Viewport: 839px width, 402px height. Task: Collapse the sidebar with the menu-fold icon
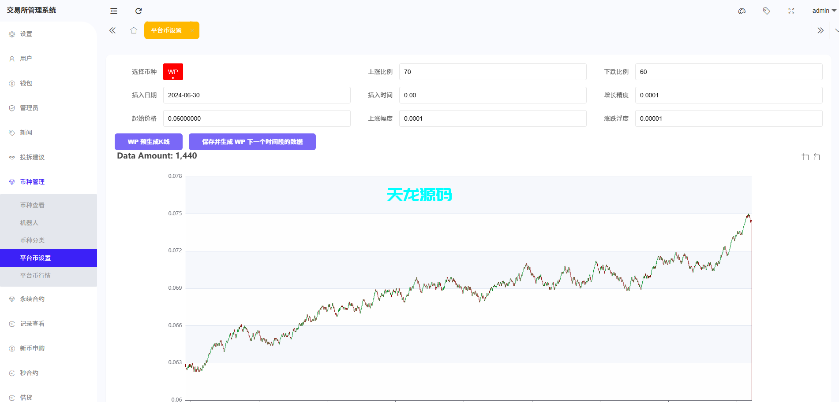114,11
